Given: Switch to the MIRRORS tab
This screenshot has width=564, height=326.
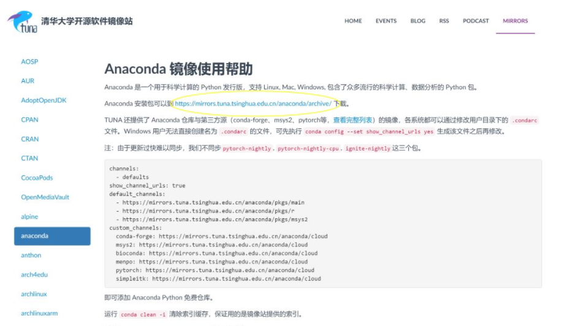Looking at the screenshot, I should click(x=515, y=21).
